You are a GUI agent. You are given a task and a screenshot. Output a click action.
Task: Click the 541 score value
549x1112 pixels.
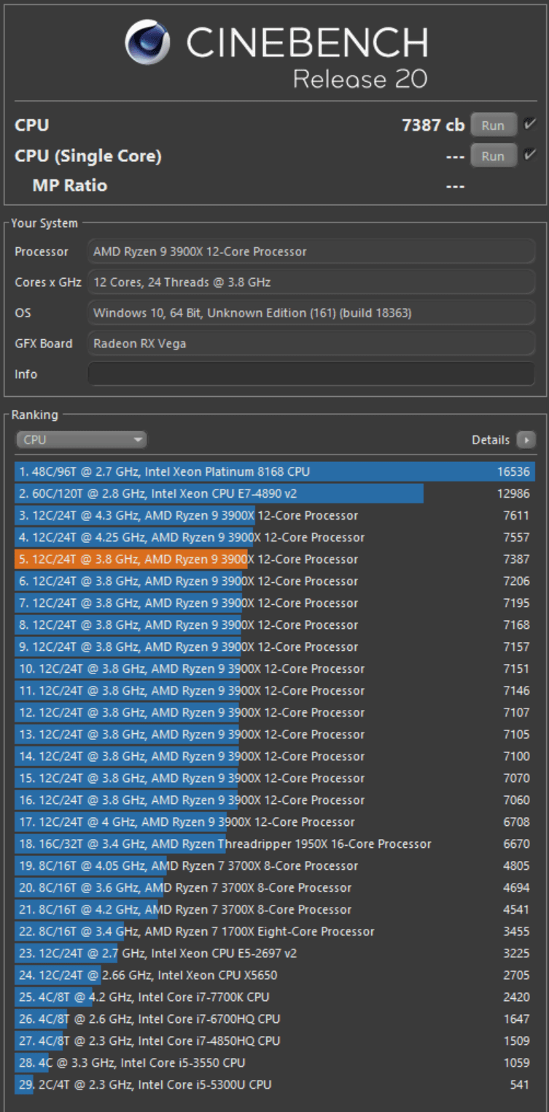[520, 1084]
